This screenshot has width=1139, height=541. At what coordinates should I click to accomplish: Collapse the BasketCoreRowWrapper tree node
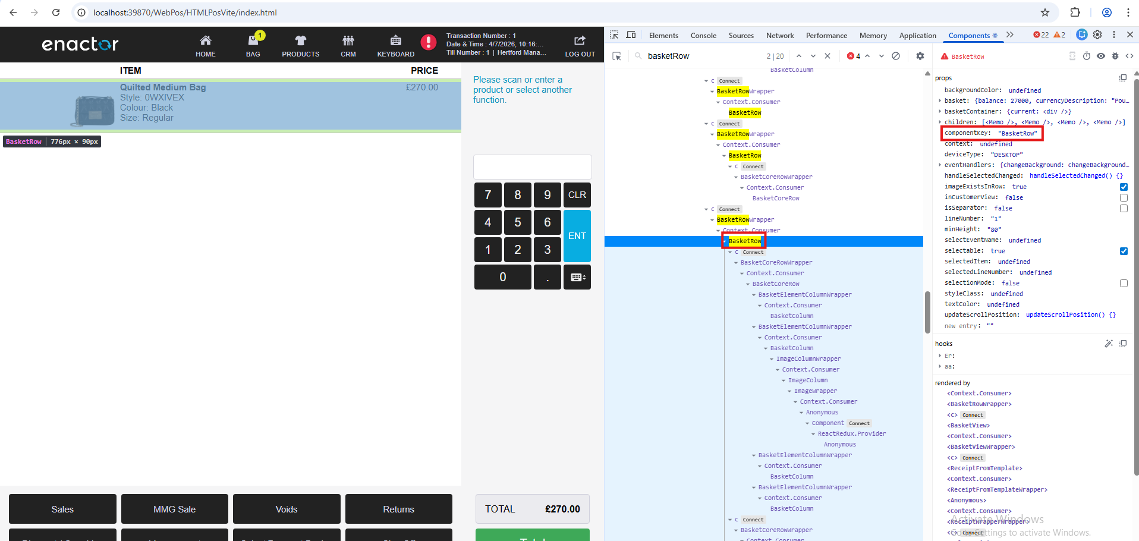(737, 263)
